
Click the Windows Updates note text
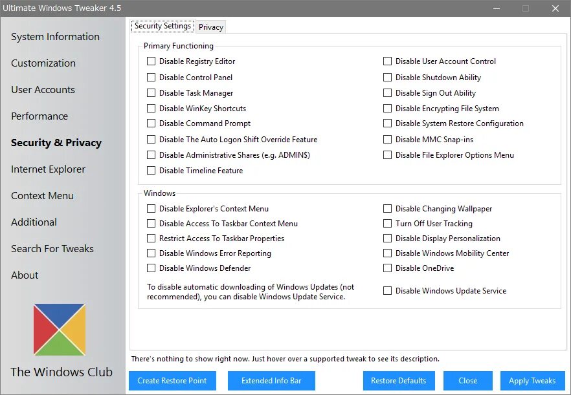pos(251,292)
